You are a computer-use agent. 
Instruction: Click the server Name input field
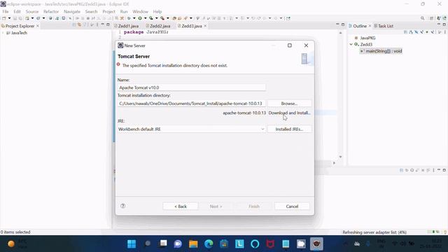coord(191,87)
